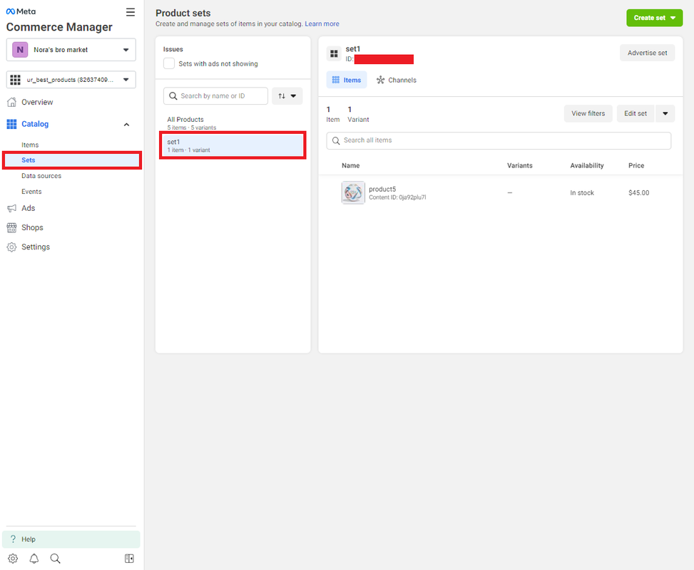
Task: Click the Overview home icon
Action: tap(12, 102)
